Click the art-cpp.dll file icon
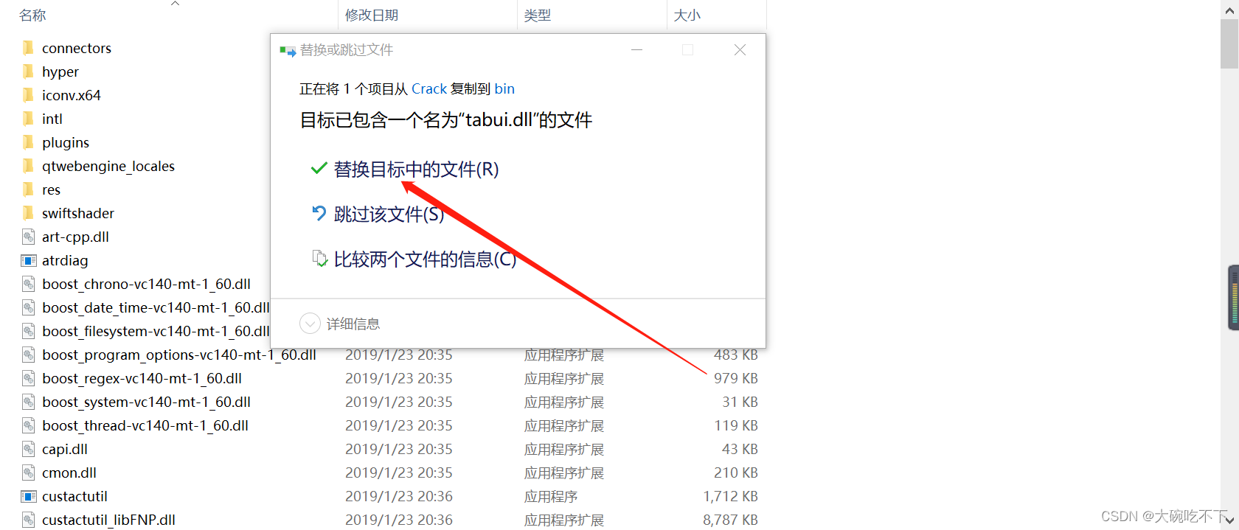This screenshot has width=1239, height=530. click(28, 237)
